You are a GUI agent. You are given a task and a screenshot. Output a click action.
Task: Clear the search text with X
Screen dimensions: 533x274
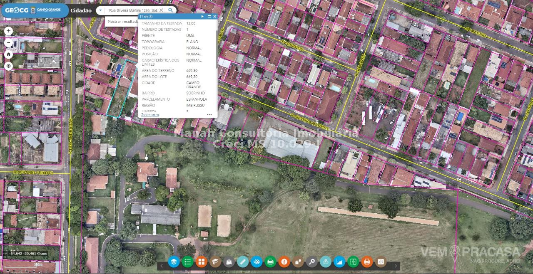click(x=161, y=10)
